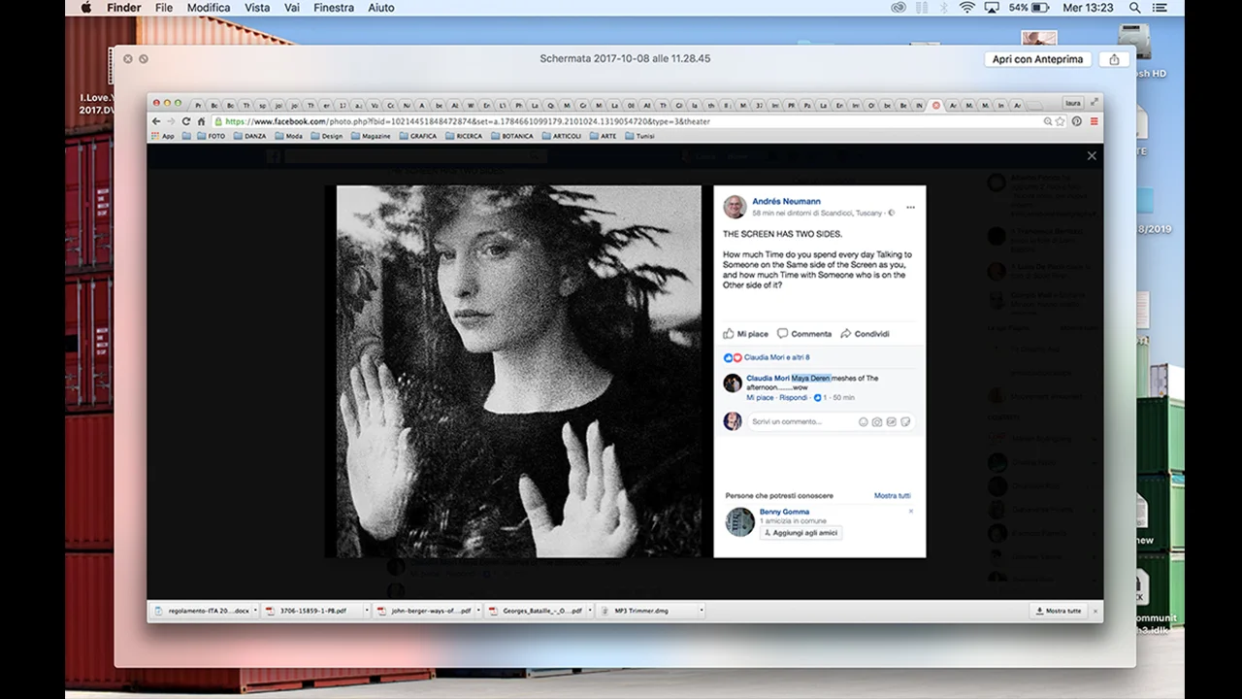This screenshot has width=1242, height=699.
Task: Open the ARTE bookmarks folder
Action: [603, 136]
